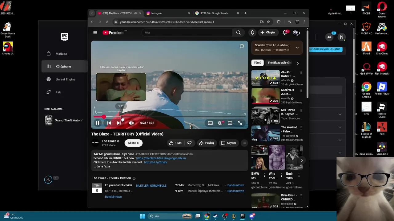Image resolution: width=394 pixels, height=221 pixels.
Task: Start voice search with microphone
Action: pyautogui.click(x=252, y=33)
